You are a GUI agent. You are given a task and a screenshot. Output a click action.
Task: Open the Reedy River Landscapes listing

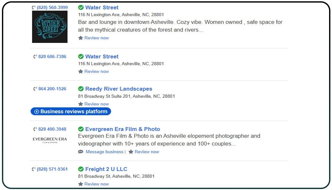118,89
